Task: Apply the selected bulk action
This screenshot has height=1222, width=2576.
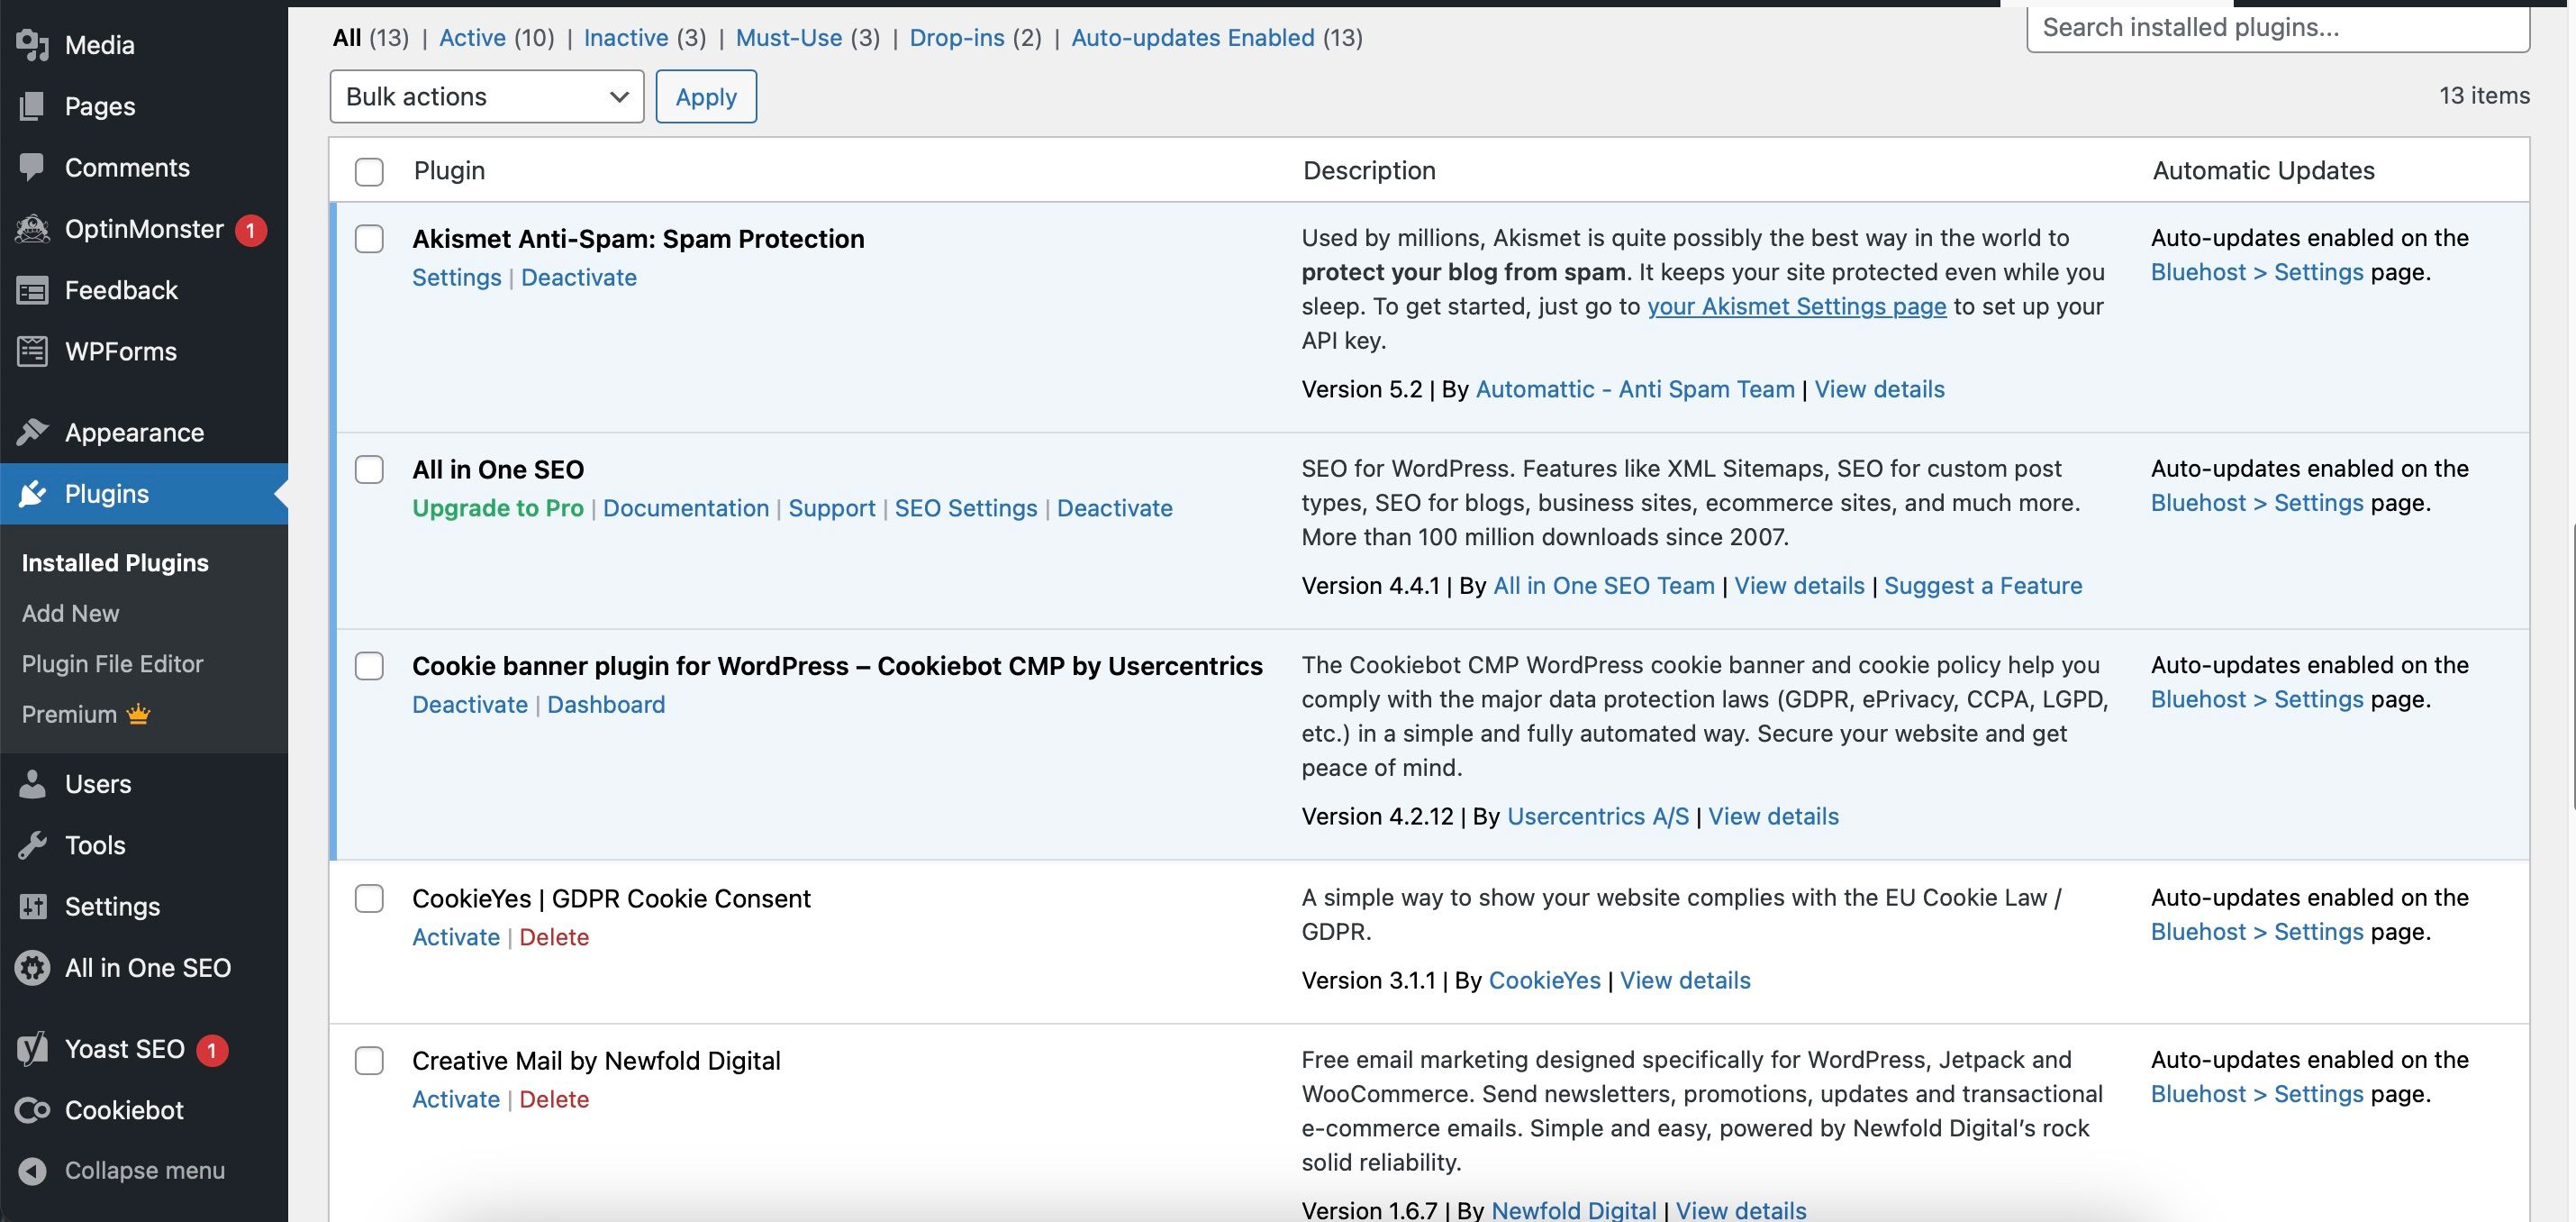Action: click(x=706, y=97)
